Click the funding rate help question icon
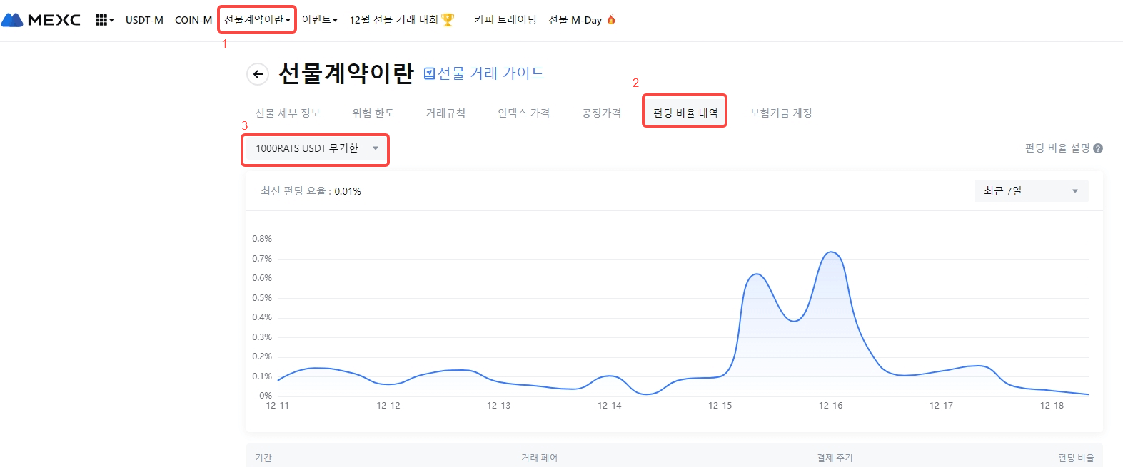1123x467 pixels. (1098, 148)
